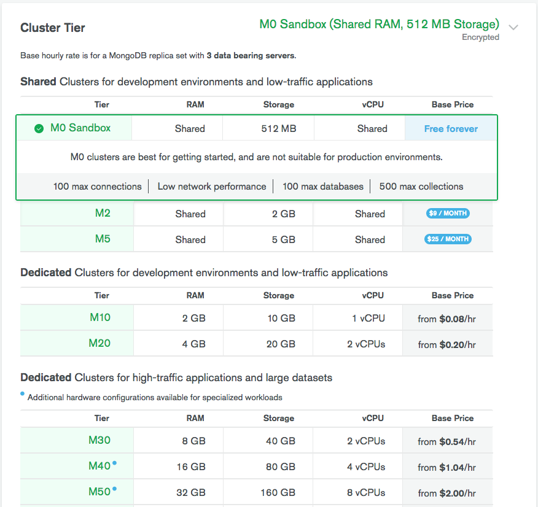Click the $25 / MONTH price badge
Viewport: 538px width, 507px height.
pos(448,239)
